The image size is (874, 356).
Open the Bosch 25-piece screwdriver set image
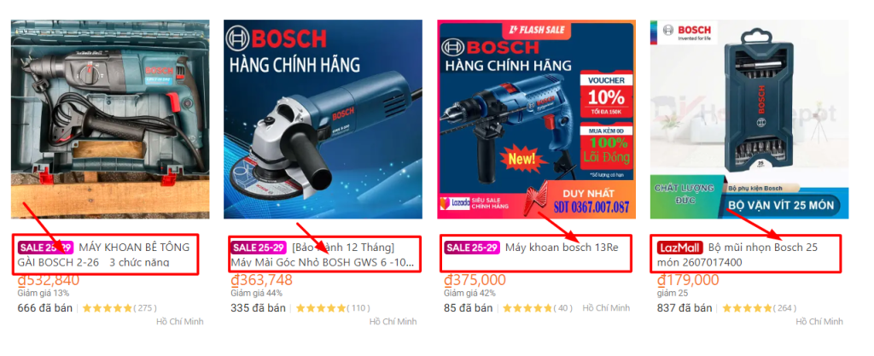pyautogui.click(x=749, y=120)
